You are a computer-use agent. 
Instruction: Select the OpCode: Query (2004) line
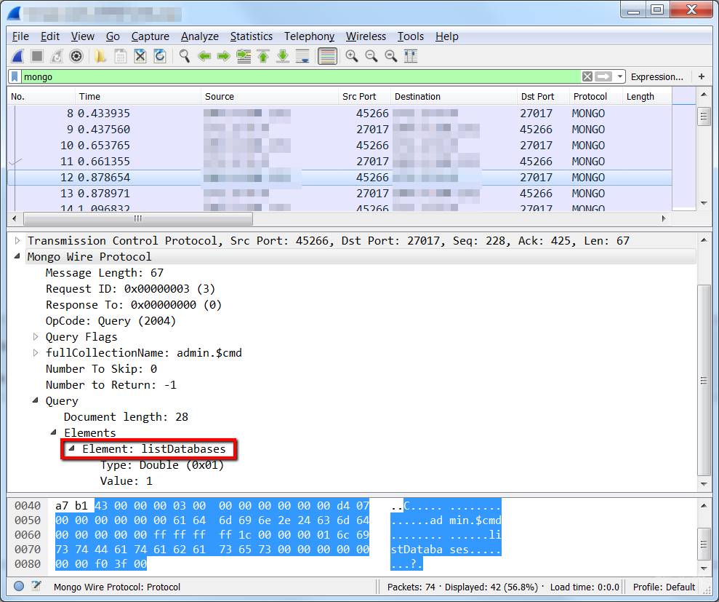(111, 320)
